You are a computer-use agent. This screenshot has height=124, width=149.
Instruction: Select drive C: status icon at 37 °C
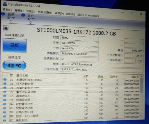tap(3, 14)
